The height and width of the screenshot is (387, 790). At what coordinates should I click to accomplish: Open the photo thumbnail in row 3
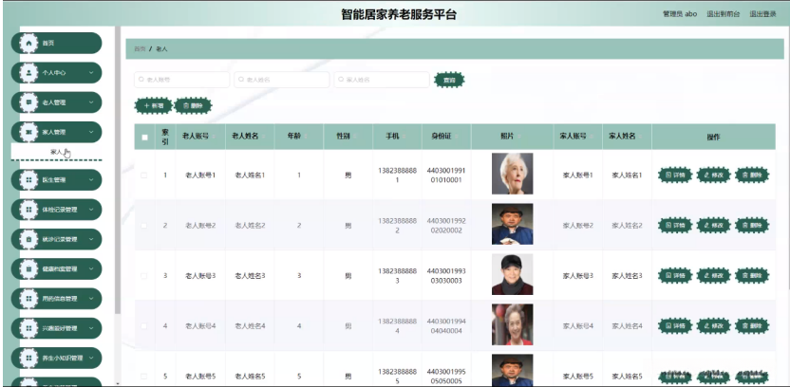tap(513, 274)
